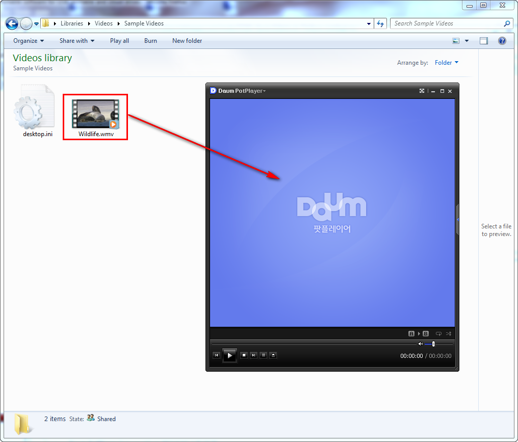Image resolution: width=518 pixels, height=442 pixels.
Task: Toggle repeat playback in PotPlayer
Action: click(x=438, y=333)
